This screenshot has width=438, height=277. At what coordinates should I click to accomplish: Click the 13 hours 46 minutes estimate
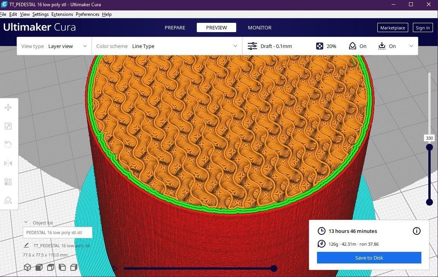[x=353, y=231]
